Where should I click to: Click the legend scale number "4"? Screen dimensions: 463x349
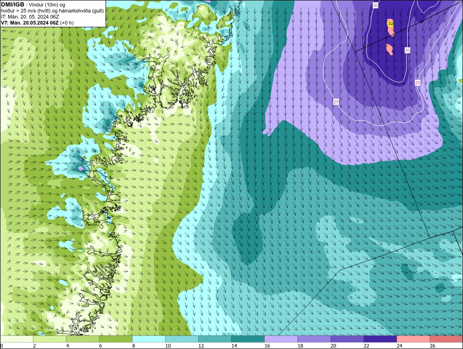pyautogui.click(x=68, y=346)
